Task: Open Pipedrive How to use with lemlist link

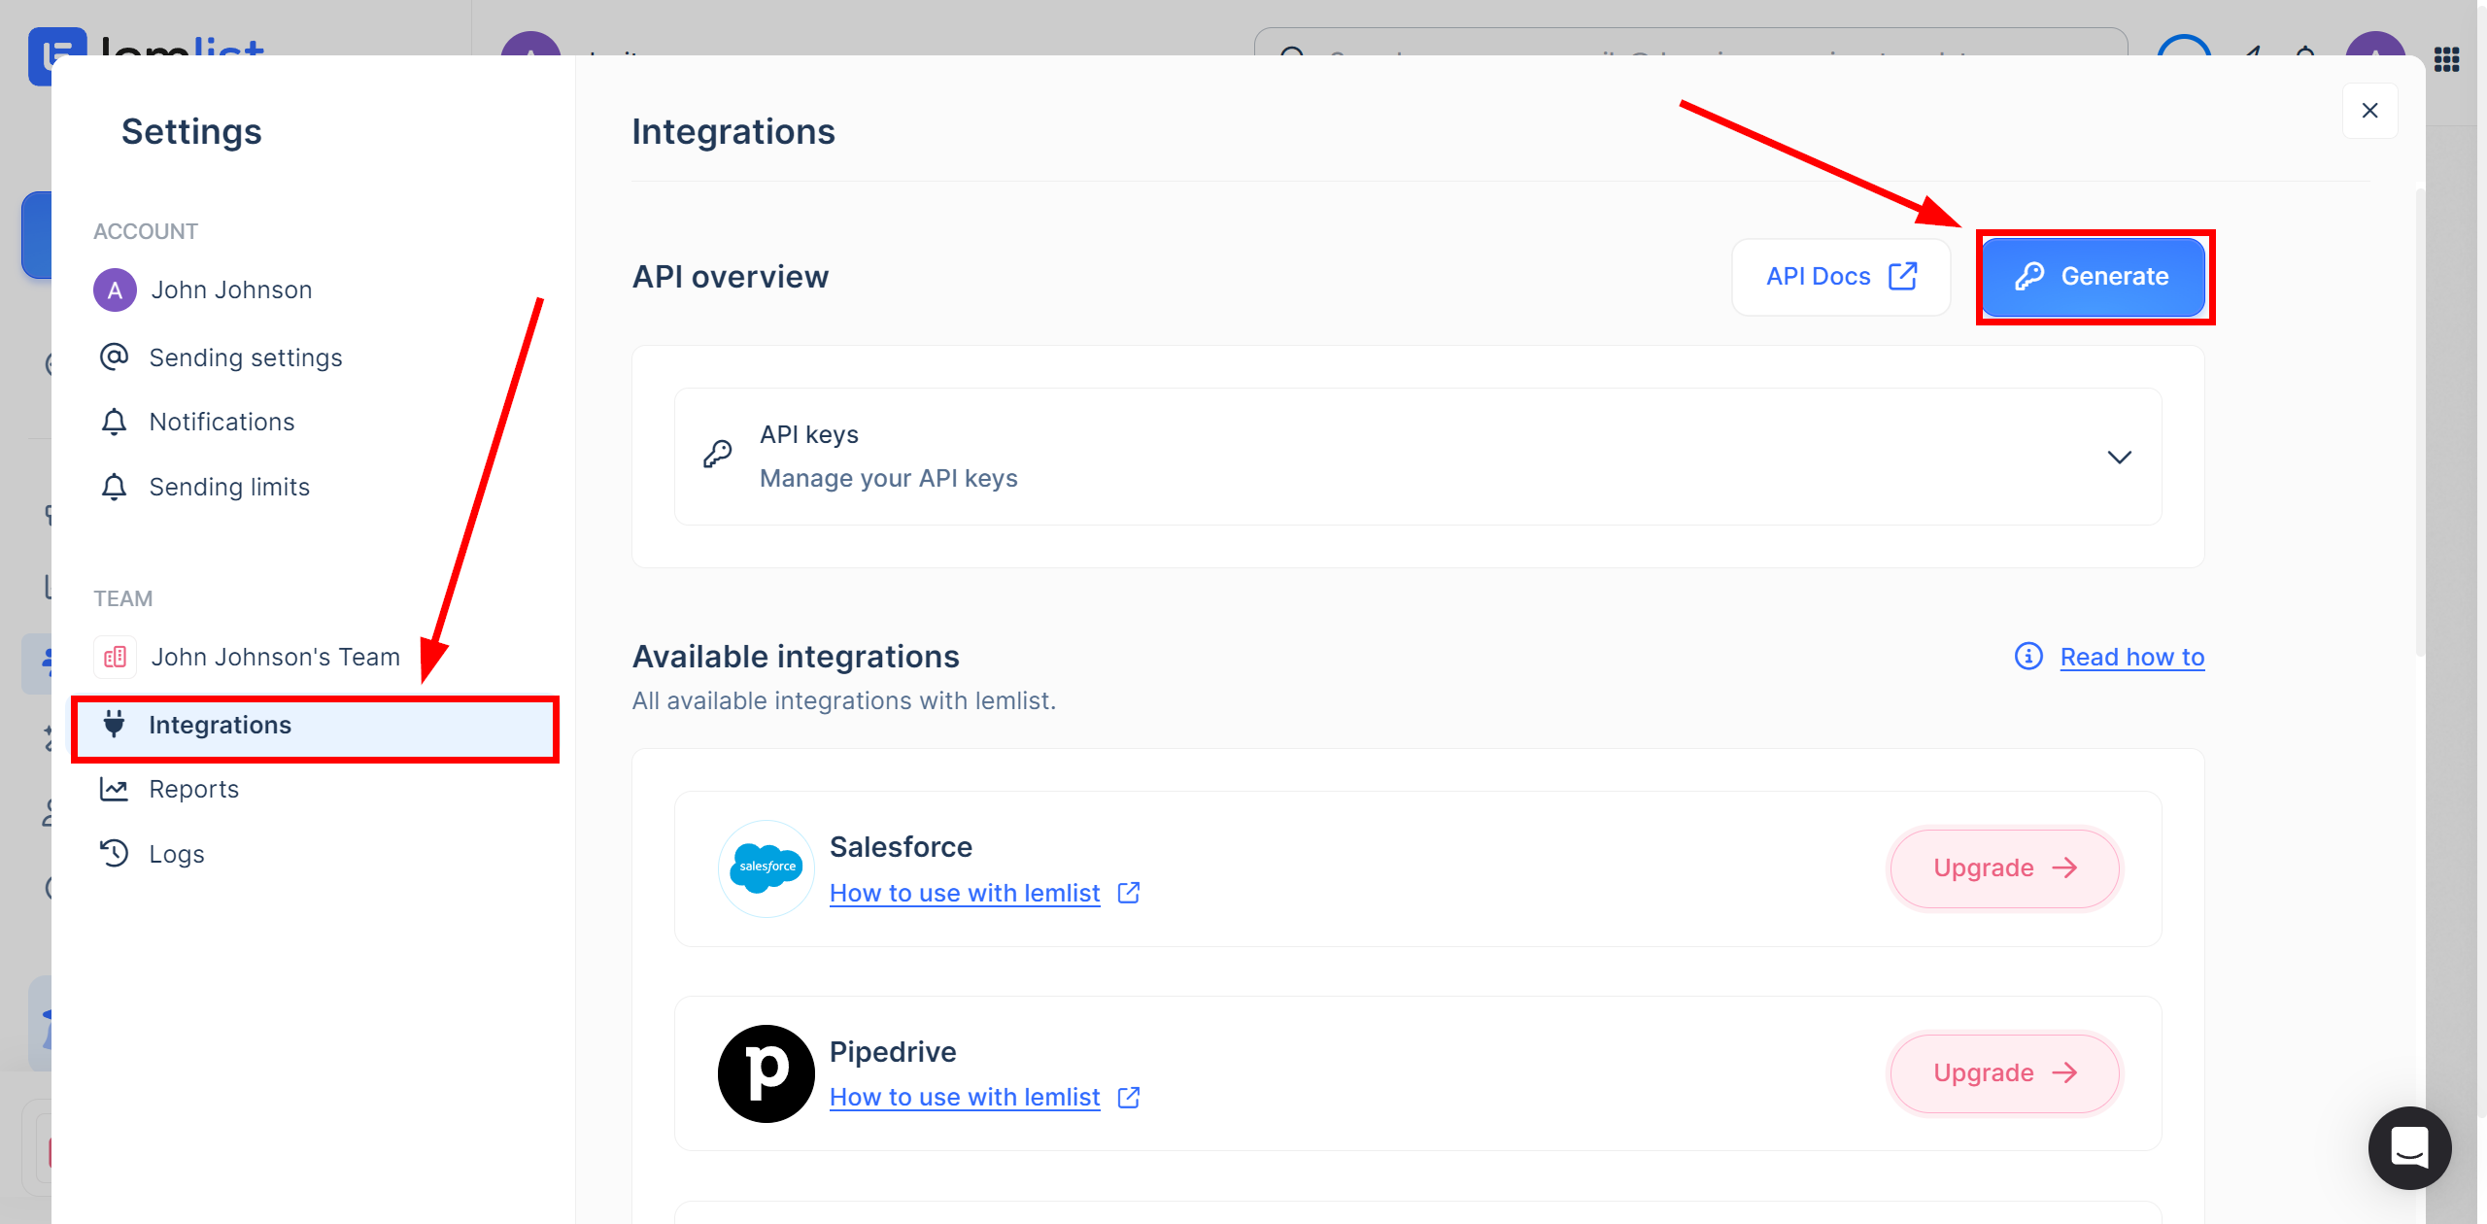Action: [x=964, y=1097]
